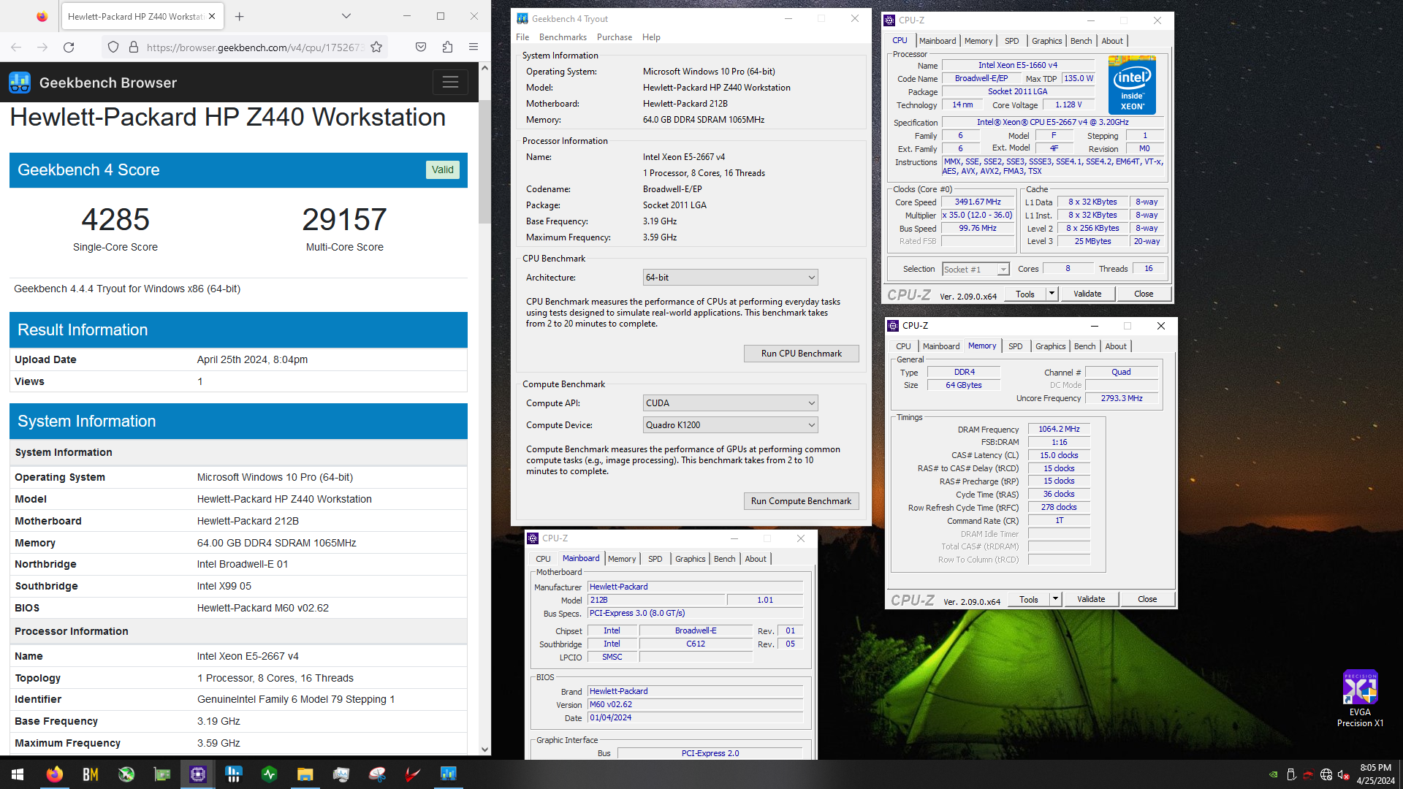Click Tools button in top CPU-Z window
1403x789 pixels.
coord(1024,294)
